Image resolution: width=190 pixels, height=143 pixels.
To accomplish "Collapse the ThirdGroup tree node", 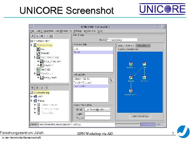I will (x=35, y=73).
